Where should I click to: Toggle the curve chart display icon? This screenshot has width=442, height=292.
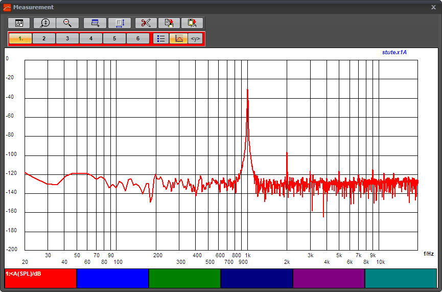tap(178, 38)
